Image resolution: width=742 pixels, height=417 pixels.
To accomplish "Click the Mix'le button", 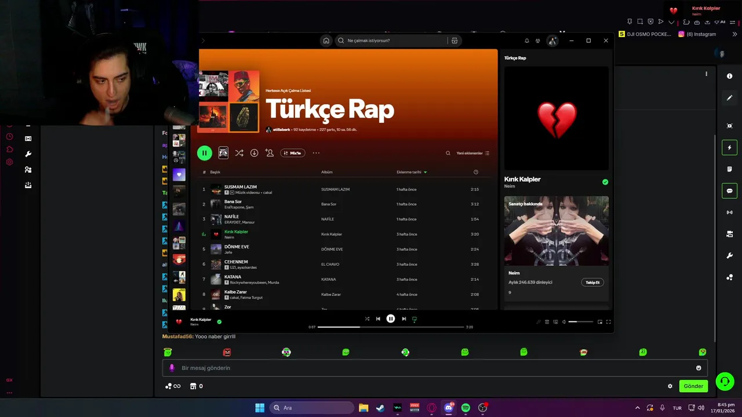I will coord(293,153).
